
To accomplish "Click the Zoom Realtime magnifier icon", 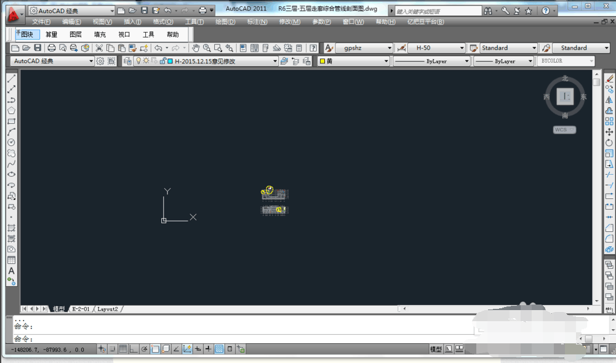I will point(207,48).
